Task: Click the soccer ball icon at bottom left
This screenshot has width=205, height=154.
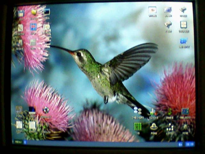Action: pyautogui.click(x=46, y=110)
